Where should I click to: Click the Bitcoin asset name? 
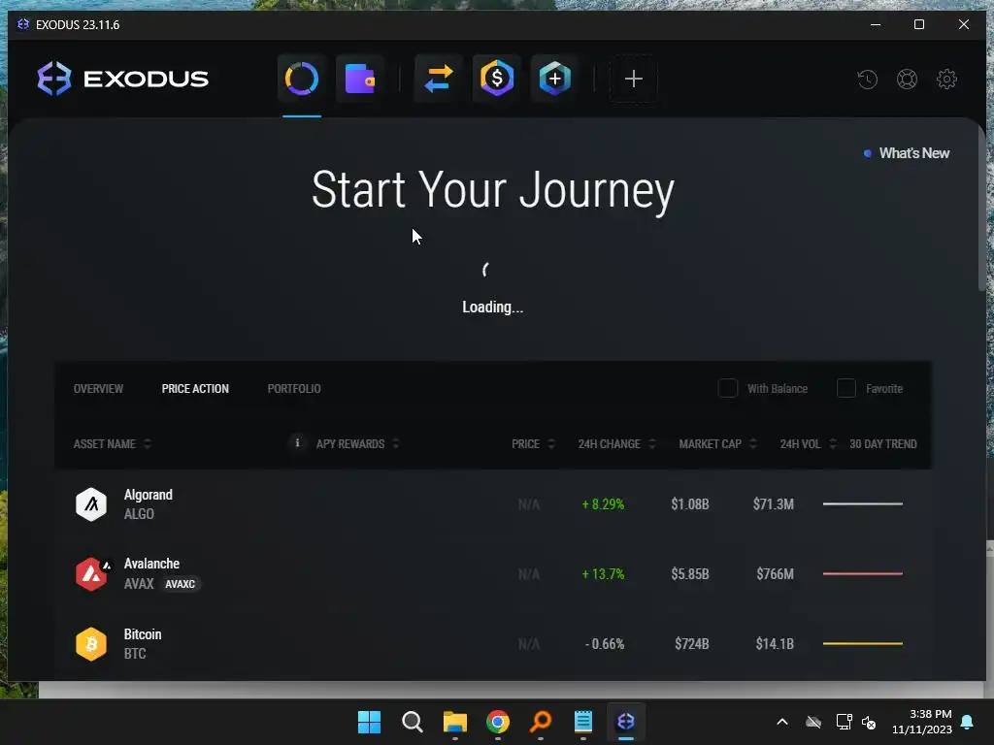[x=143, y=634]
